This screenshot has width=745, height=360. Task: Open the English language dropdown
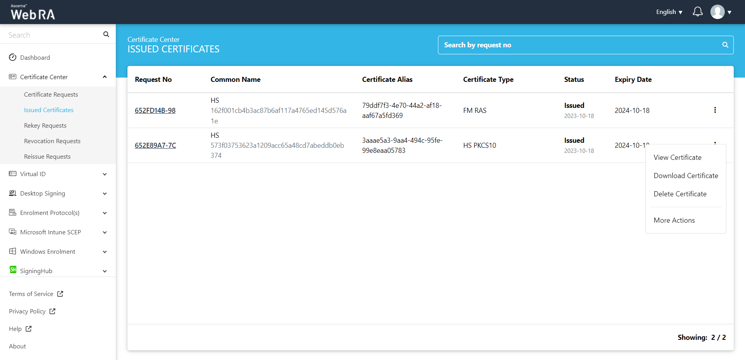[669, 12]
